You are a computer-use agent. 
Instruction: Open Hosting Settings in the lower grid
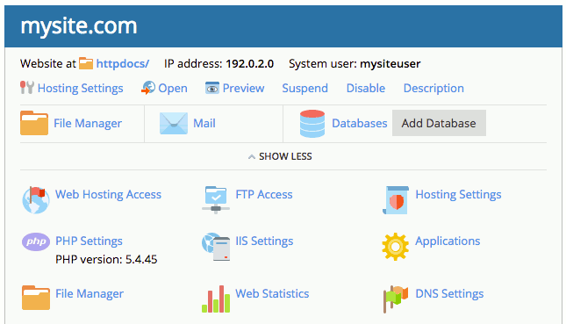point(458,194)
